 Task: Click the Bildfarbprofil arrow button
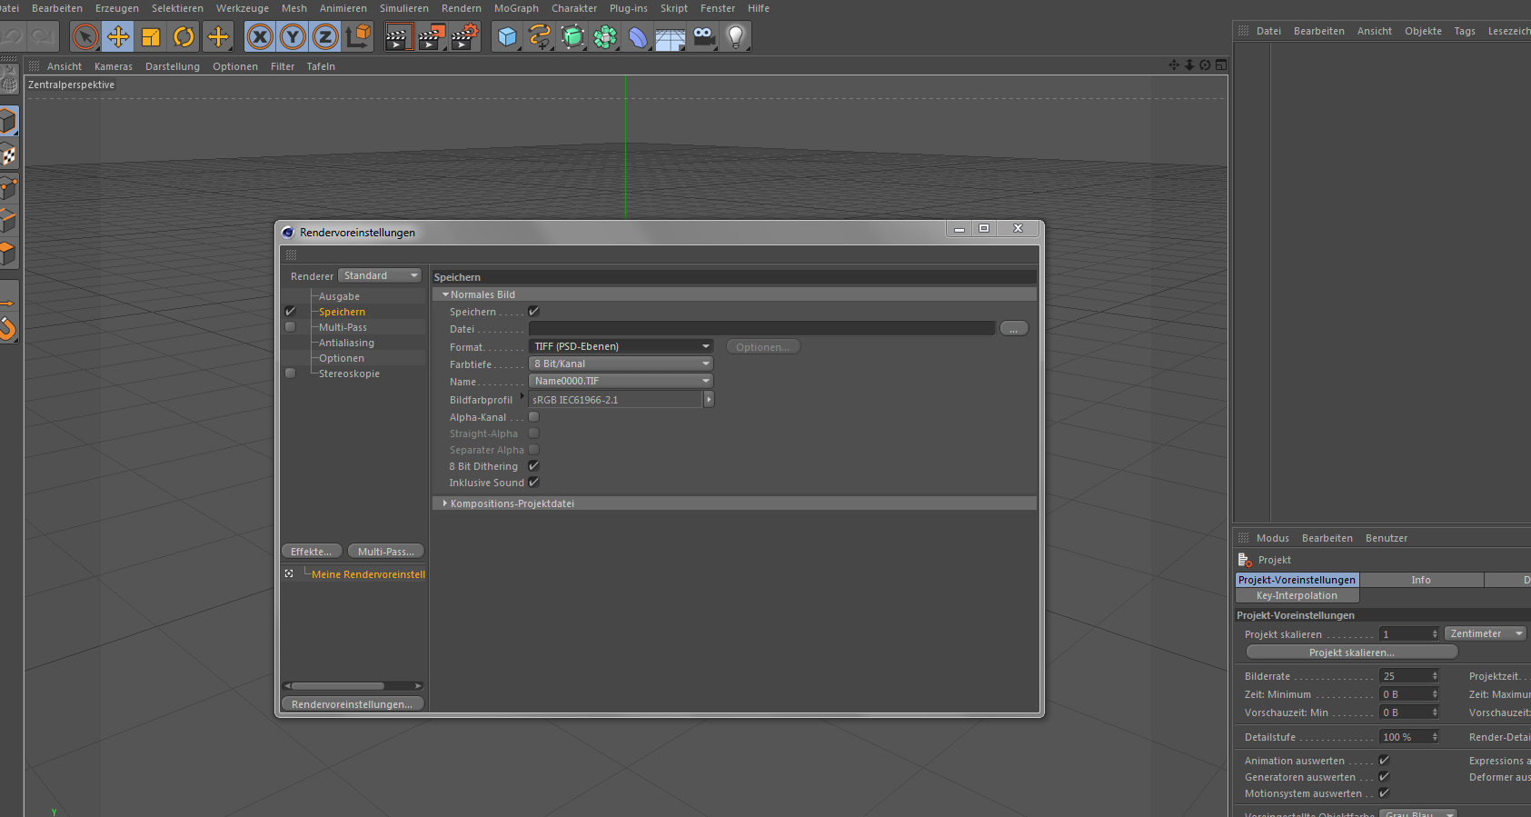[710, 399]
